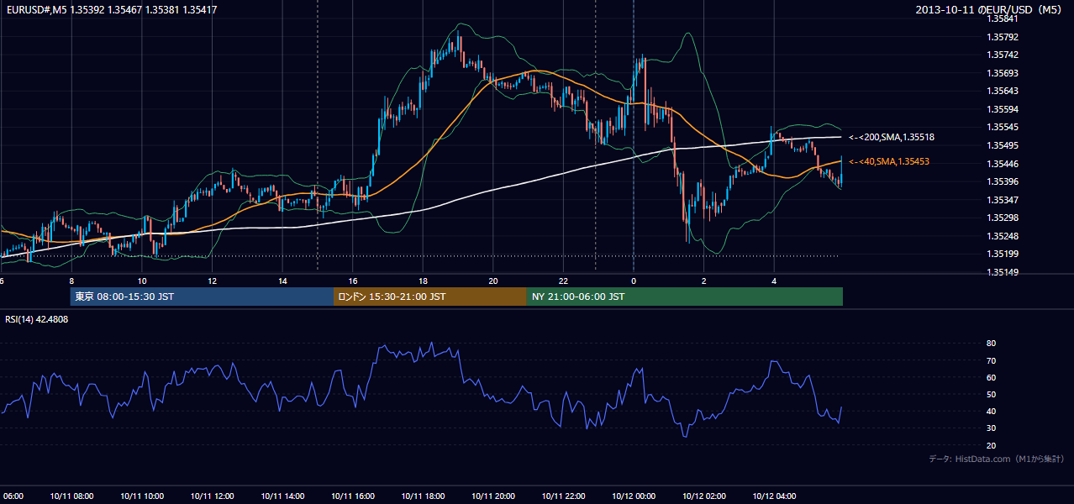1074x504 pixels.
Task: Click the 2013-10-11 EUR/USD (M5) title
Action: pos(991,10)
